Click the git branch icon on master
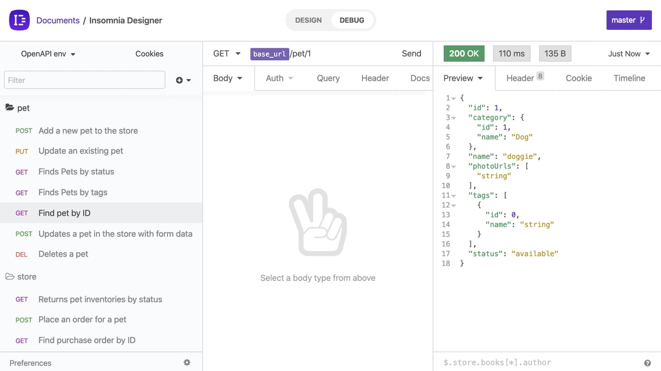Screen dimensions: 661x371 (x=642, y=20)
